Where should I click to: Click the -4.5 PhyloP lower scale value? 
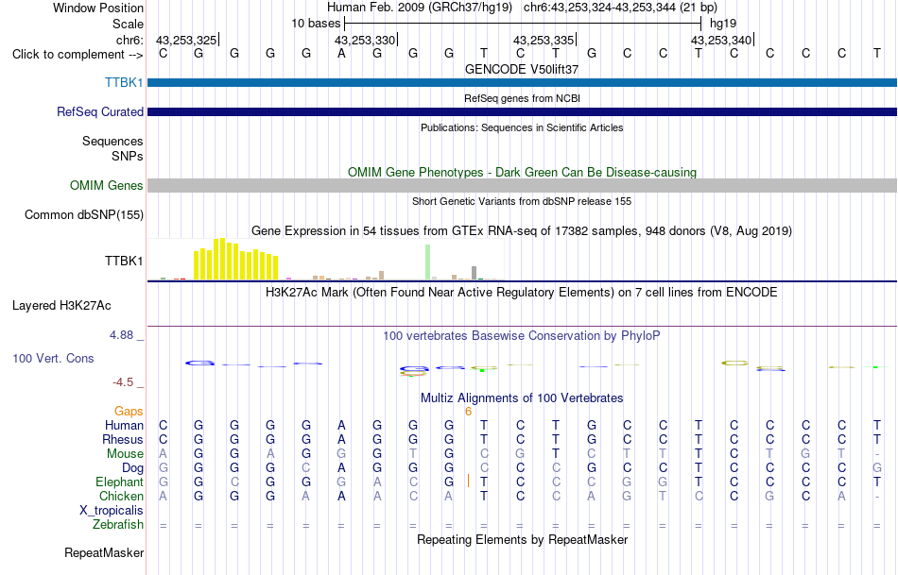coord(123,382)
